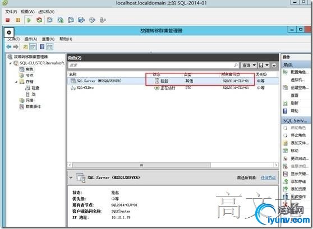This screenshot has width=313, height=229.
Task: Click the 中 input method indicator
Action: pyautogui.click(x=9, y=32)
